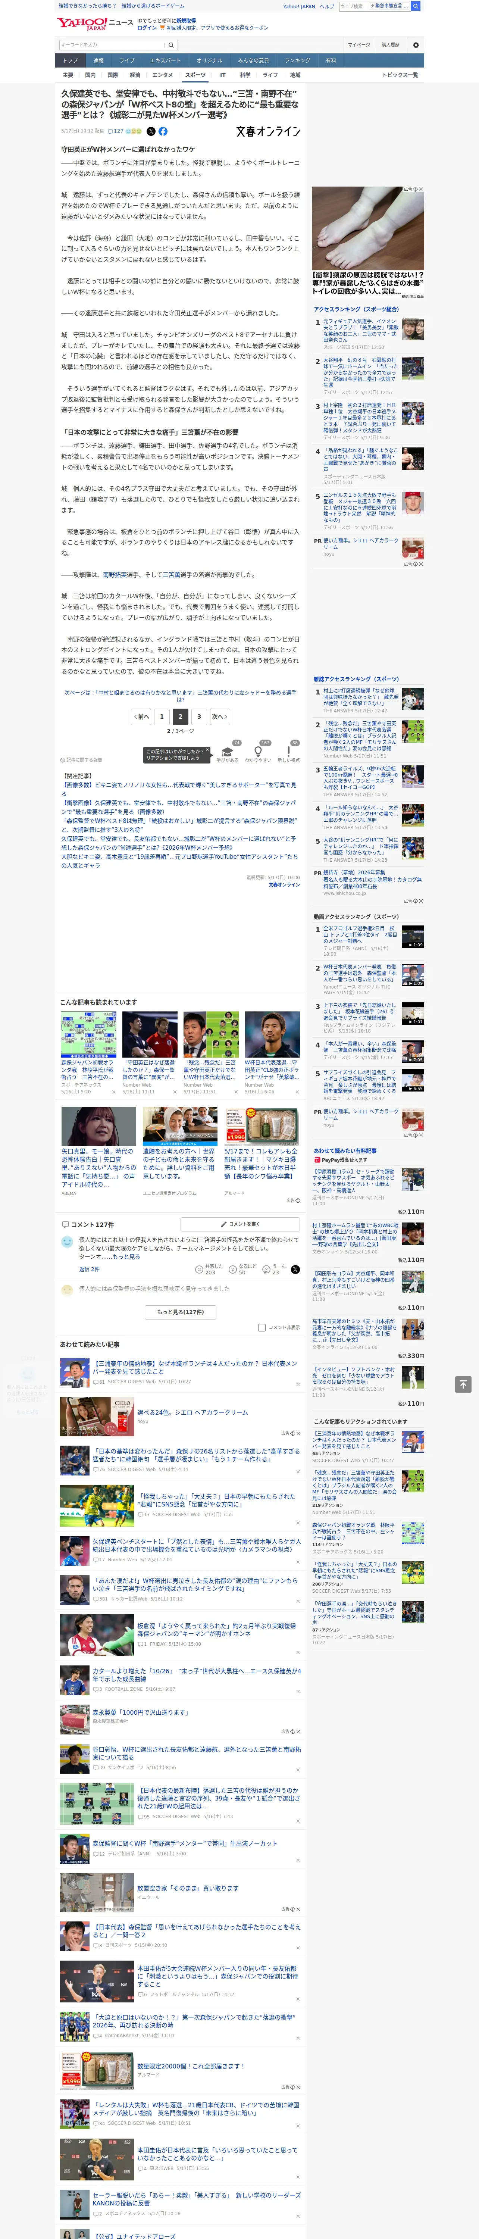Open the 全米プロゴルフ選手権2日目 video thumbnail
This screenshot has height=2239, width=479.
[x=413, y=937]
